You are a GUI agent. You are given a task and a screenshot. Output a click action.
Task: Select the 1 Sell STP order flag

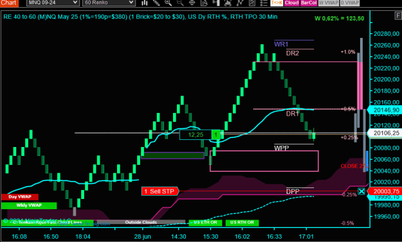coord(160,191)
